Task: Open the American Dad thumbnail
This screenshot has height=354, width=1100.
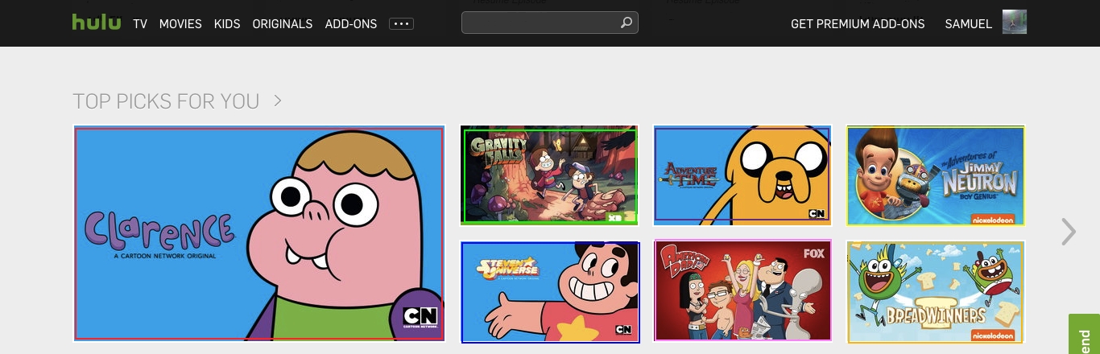Action: (x=742, y=291)
